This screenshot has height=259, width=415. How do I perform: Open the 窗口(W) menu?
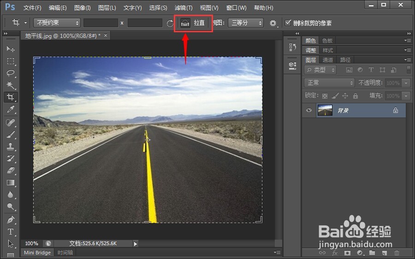pos(237,8)
